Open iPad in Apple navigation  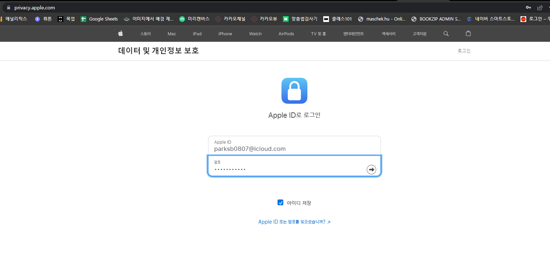click(197, 34)
